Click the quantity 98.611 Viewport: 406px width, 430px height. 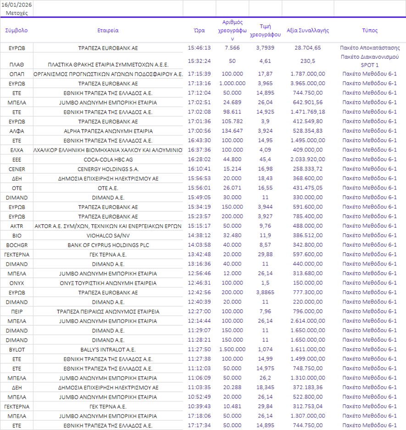point(232,112)
